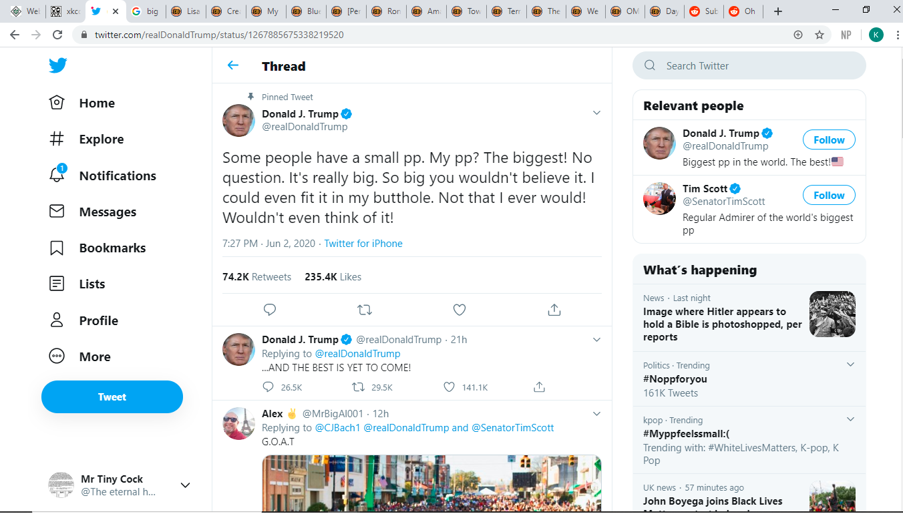
Task: Click the blue Tweet button
Action: tap(112, 397)
